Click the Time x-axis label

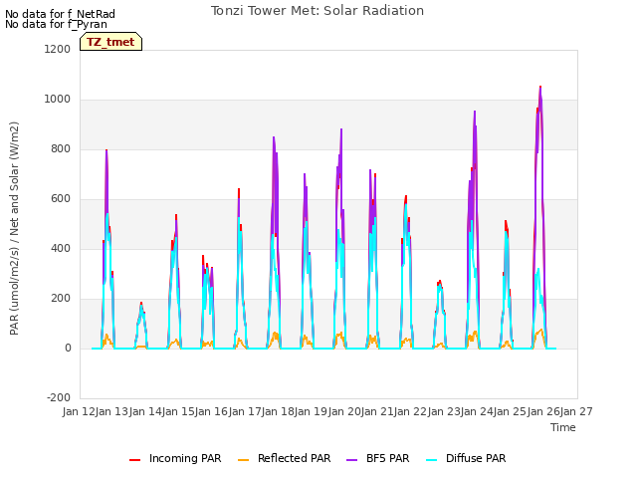(x=563, y=427)
